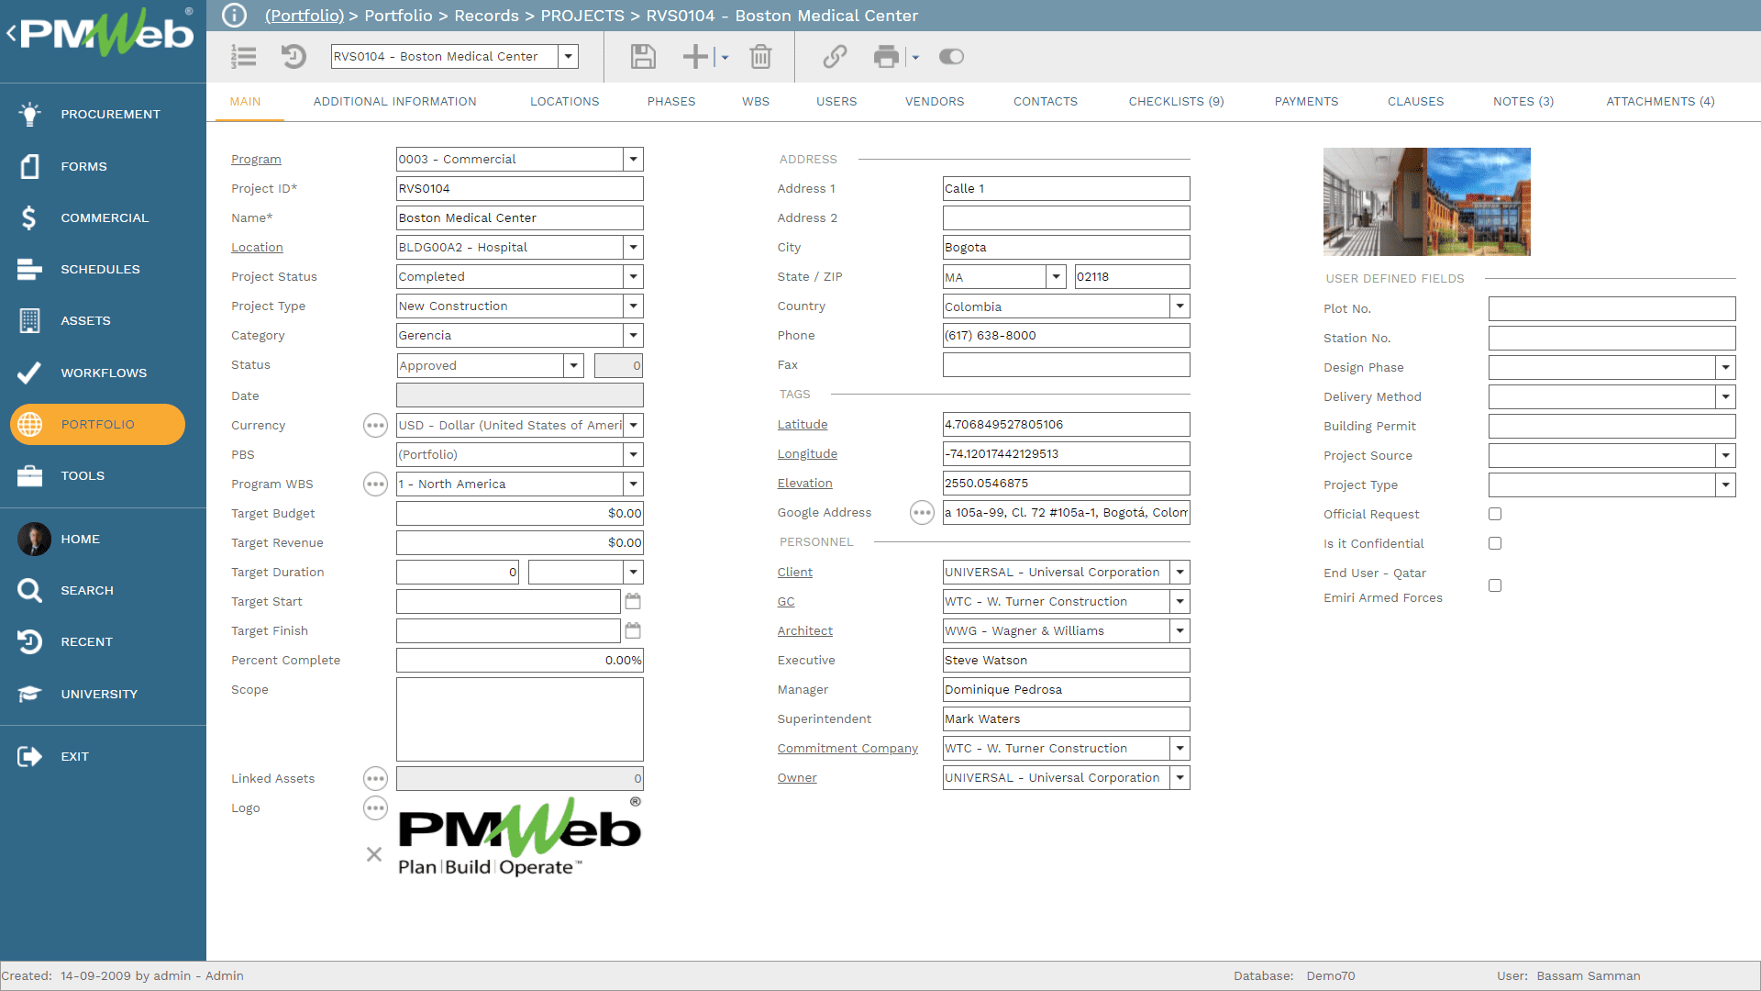Check the Official Request checkbox
The width and height of the screenshot is (1761, 991).
1495,514
